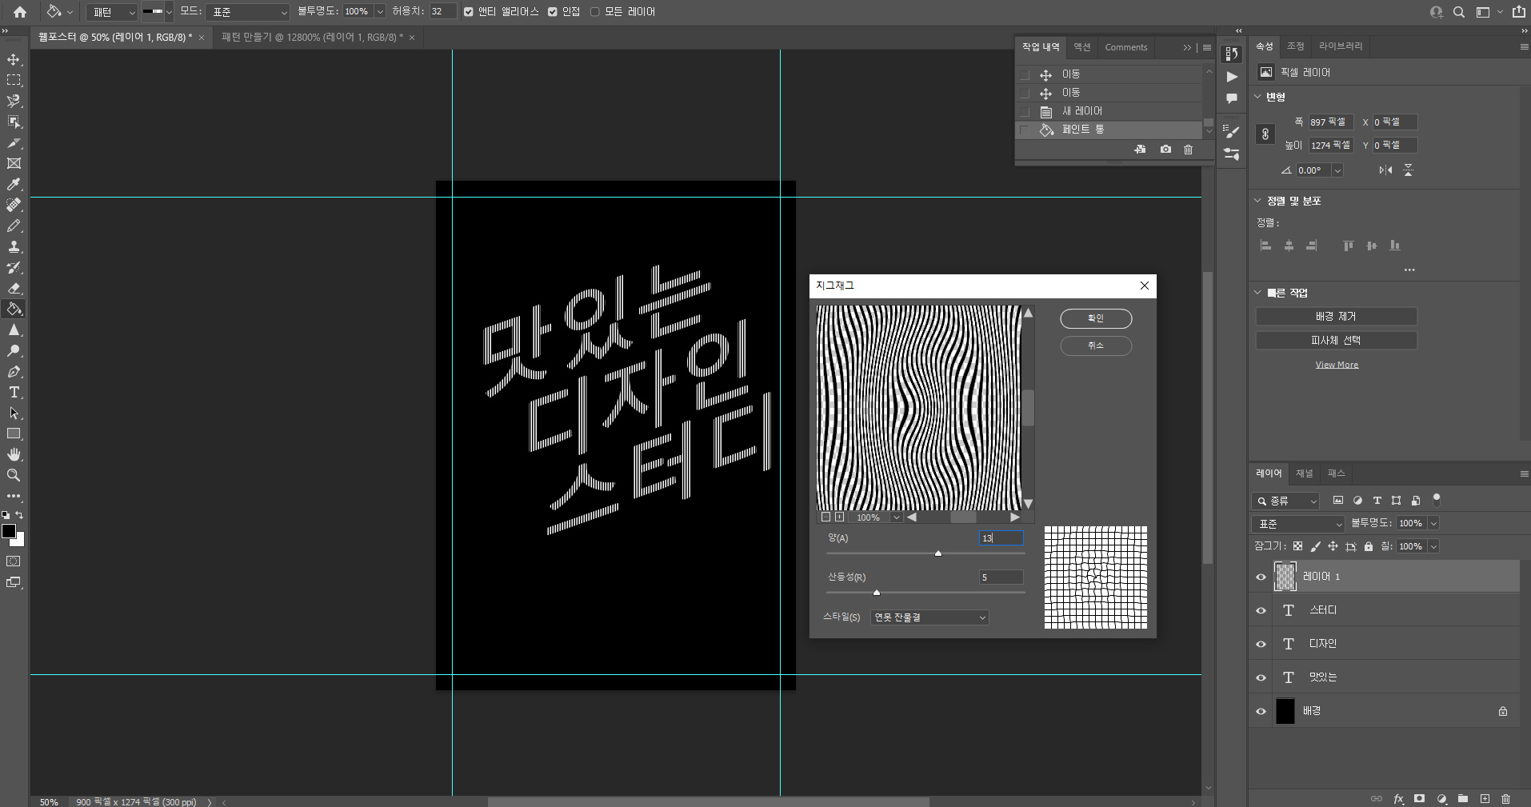Select the Pen tool
The width and height of the screenshot is (1531, 807).
click(x=14, y=371)
